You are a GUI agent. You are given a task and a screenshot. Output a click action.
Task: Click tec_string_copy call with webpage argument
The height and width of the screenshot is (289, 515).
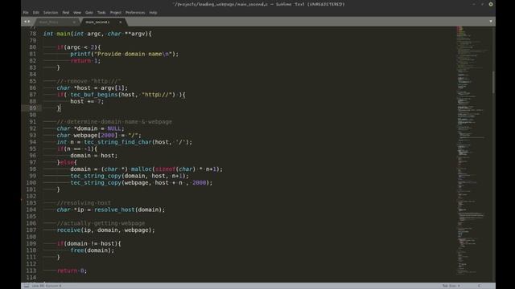142,183
